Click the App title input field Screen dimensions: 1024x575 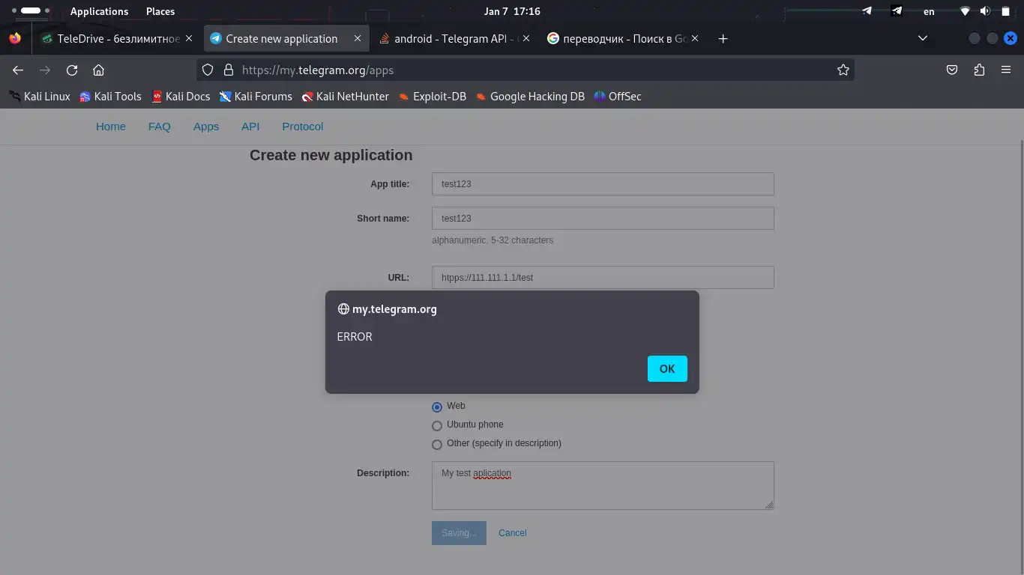tap(603, 184)
